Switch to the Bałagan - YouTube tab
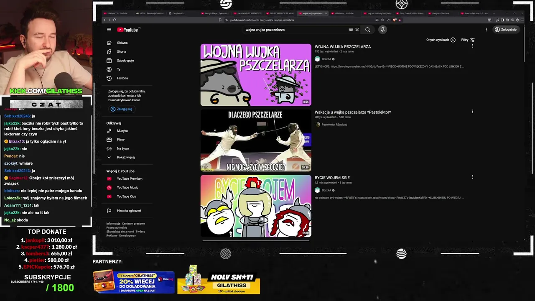535x301 pixels. (x=442, y=13)
